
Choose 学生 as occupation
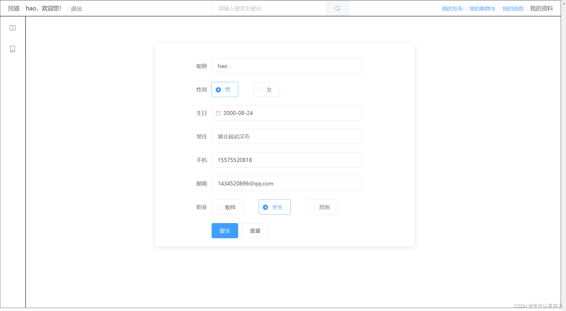274,207
